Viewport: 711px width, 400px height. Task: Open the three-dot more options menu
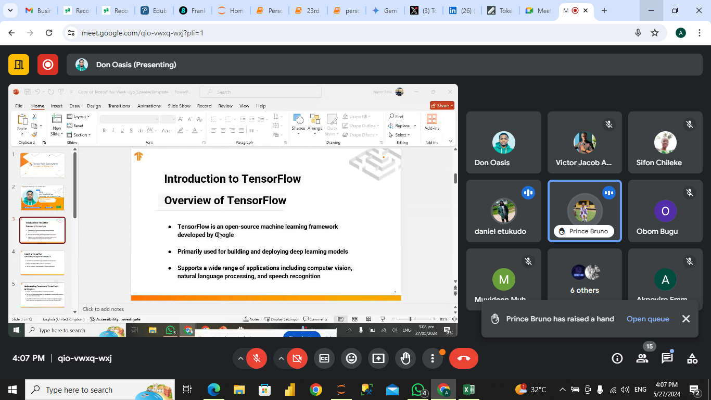pos(432,358)
